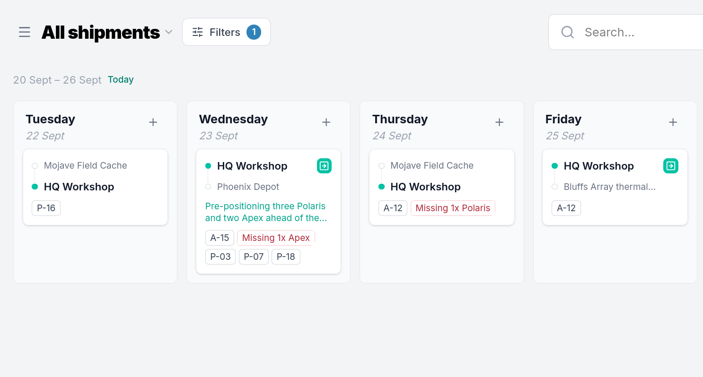Click HQ Workshop on Thursday's card
The height and width of the screenshot is (377, 703).
click(425, 187)
